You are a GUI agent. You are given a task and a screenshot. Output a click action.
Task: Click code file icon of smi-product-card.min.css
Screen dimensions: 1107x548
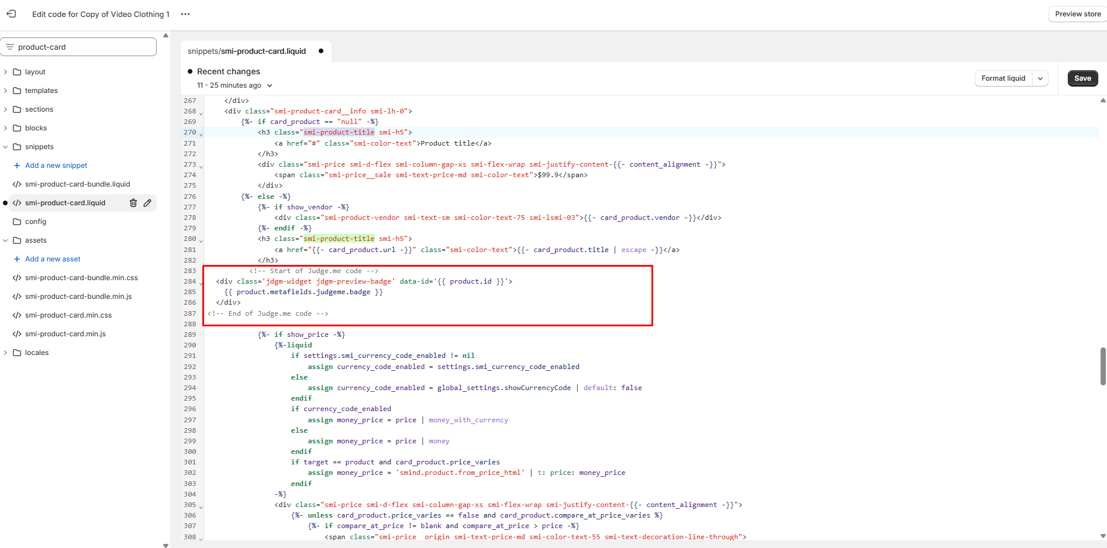[x=17, y=315]
